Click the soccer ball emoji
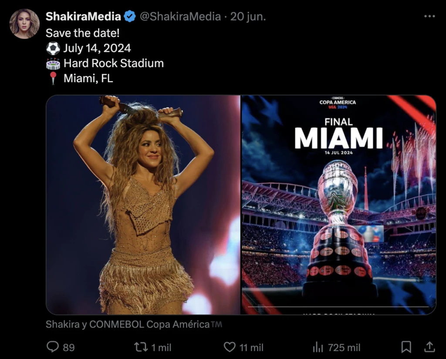 pyautogui.click(x=53, y=48)
